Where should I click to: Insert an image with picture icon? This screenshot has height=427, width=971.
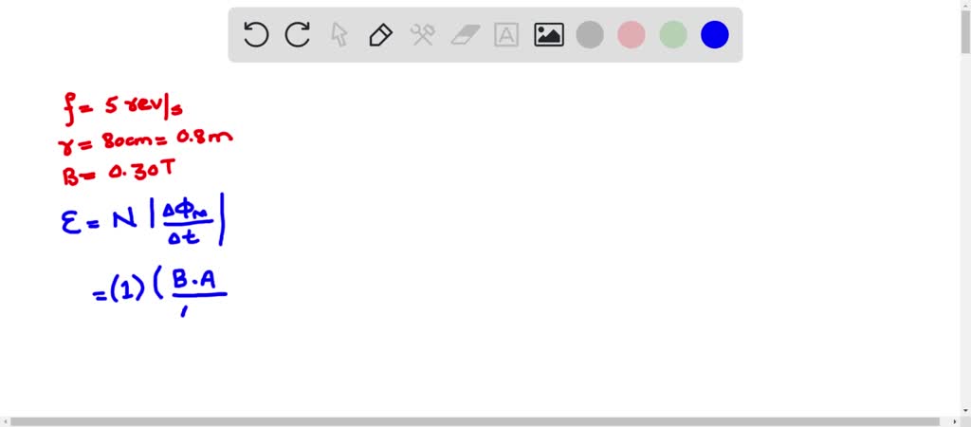click(549, 35)
